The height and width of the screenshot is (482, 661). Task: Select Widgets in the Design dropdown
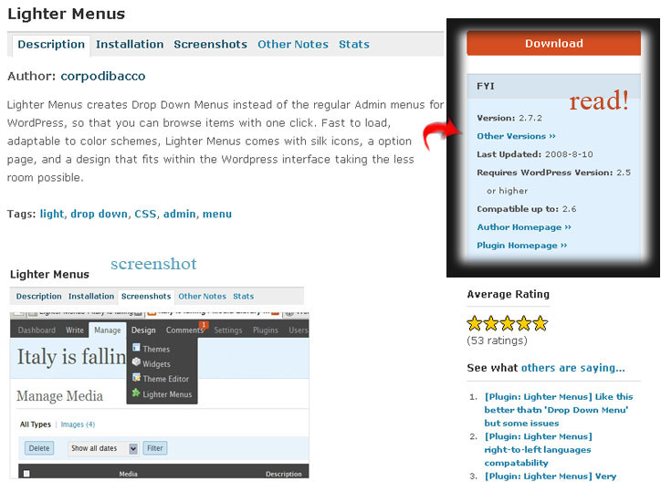(x=156, y=364)
